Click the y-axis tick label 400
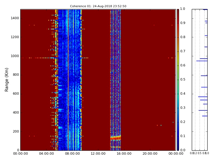This screenshot has height=160, width=214. tap(16, 113)
